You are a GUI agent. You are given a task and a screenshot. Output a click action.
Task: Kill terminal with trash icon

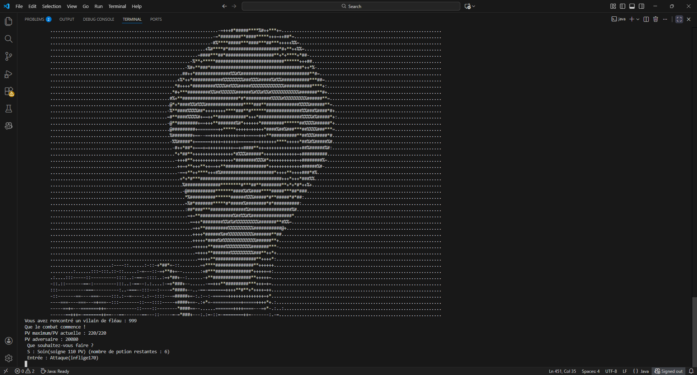click(x=656, y=19)
